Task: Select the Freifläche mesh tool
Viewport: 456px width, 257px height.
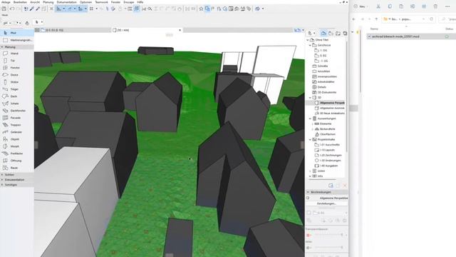Action: click(17, 153)
